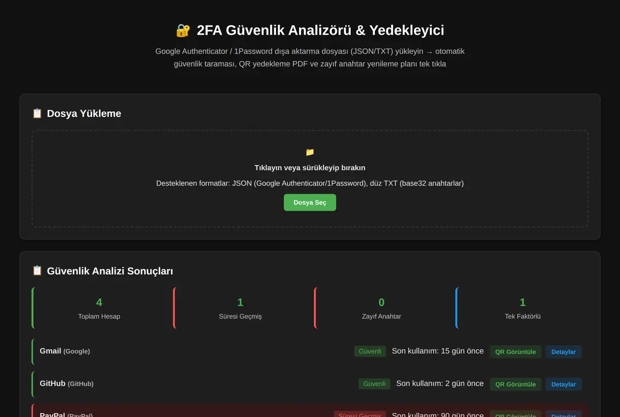Click the Dosya Yükleme heading
The image size is (620, 417).
[x=84, y=113]
